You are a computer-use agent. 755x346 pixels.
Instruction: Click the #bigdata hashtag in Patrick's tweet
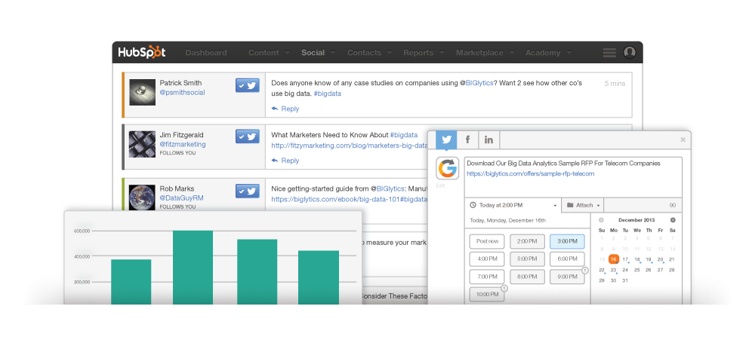[328, 93]
